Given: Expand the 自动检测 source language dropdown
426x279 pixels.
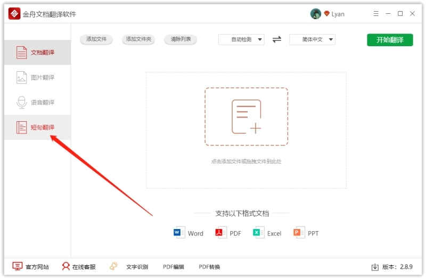Looking at the screenshot, I should point(241,39).
